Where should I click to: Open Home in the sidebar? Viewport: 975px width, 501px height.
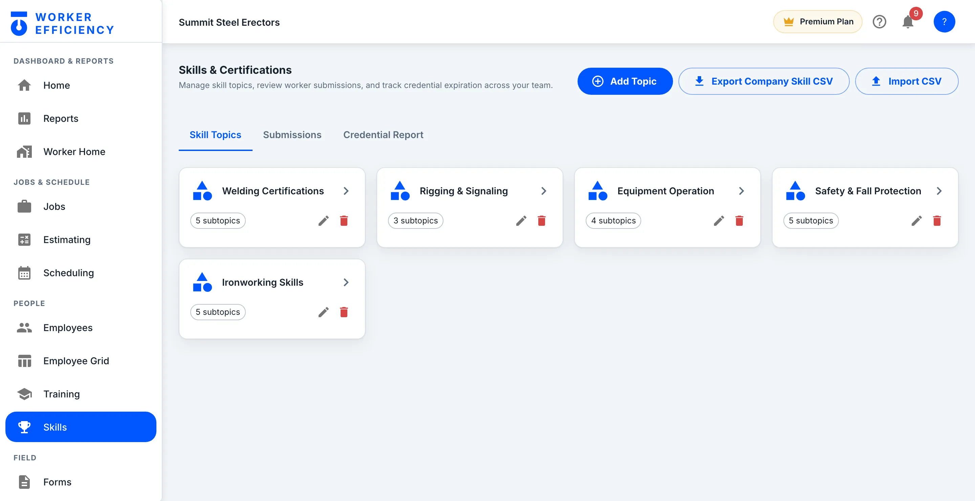coord(81,85)
